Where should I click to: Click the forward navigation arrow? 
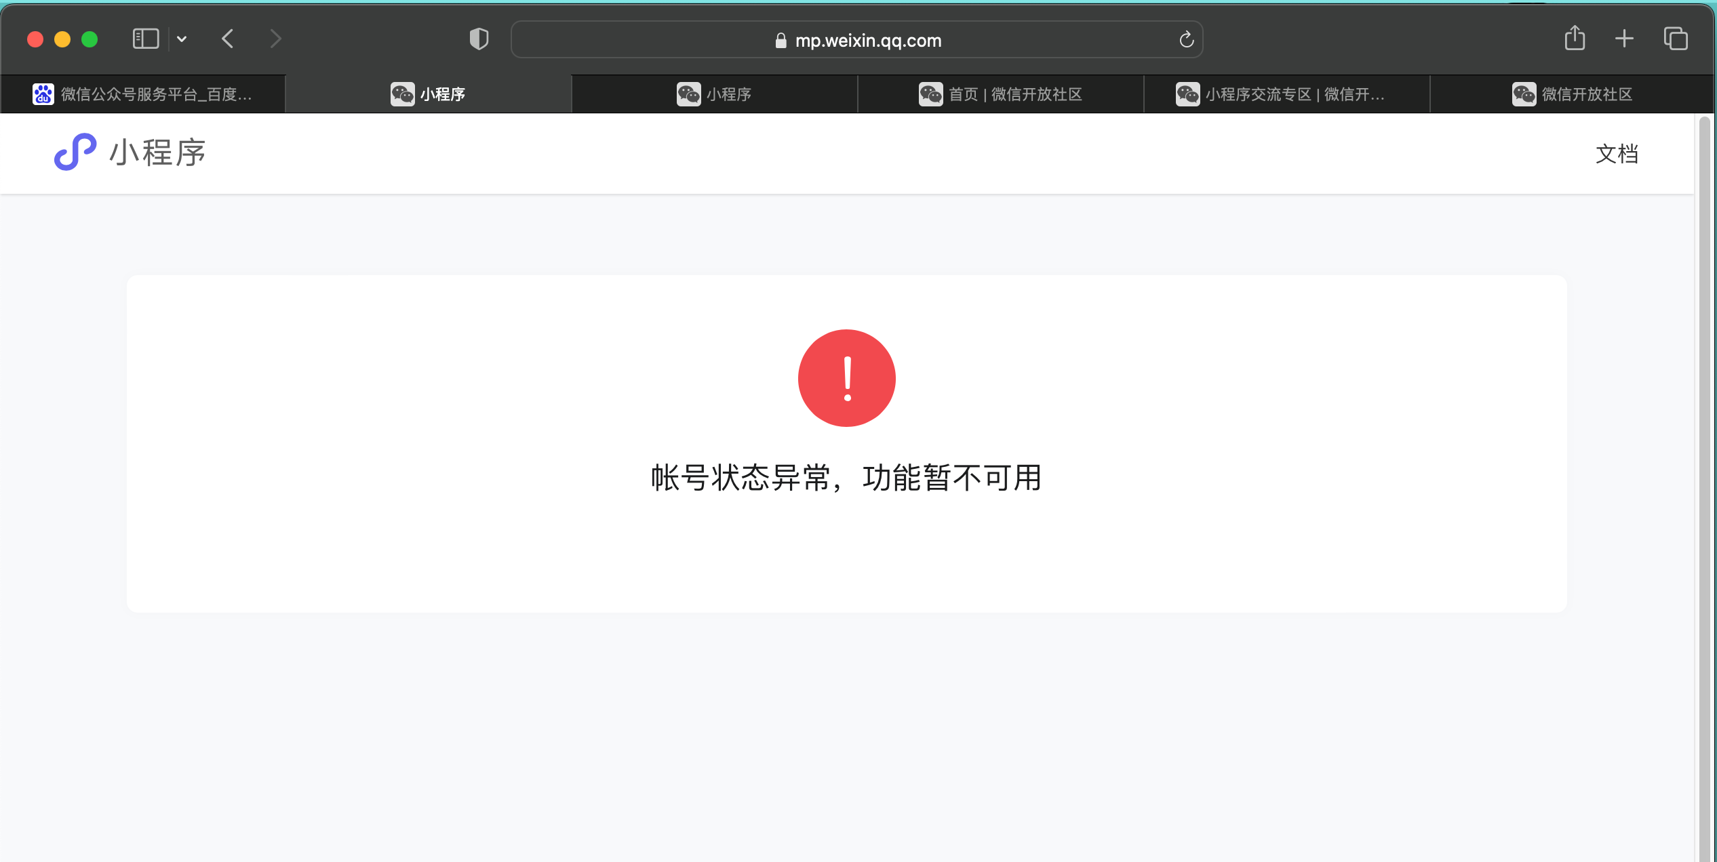tap(275, 39)
